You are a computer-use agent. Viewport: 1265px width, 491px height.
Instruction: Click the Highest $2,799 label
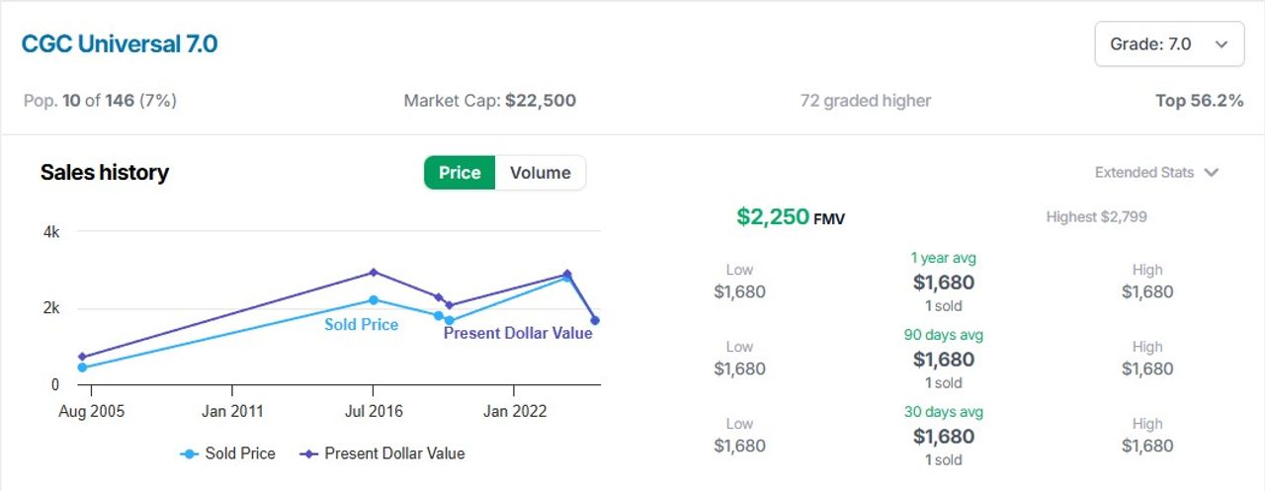(1096, 216)
